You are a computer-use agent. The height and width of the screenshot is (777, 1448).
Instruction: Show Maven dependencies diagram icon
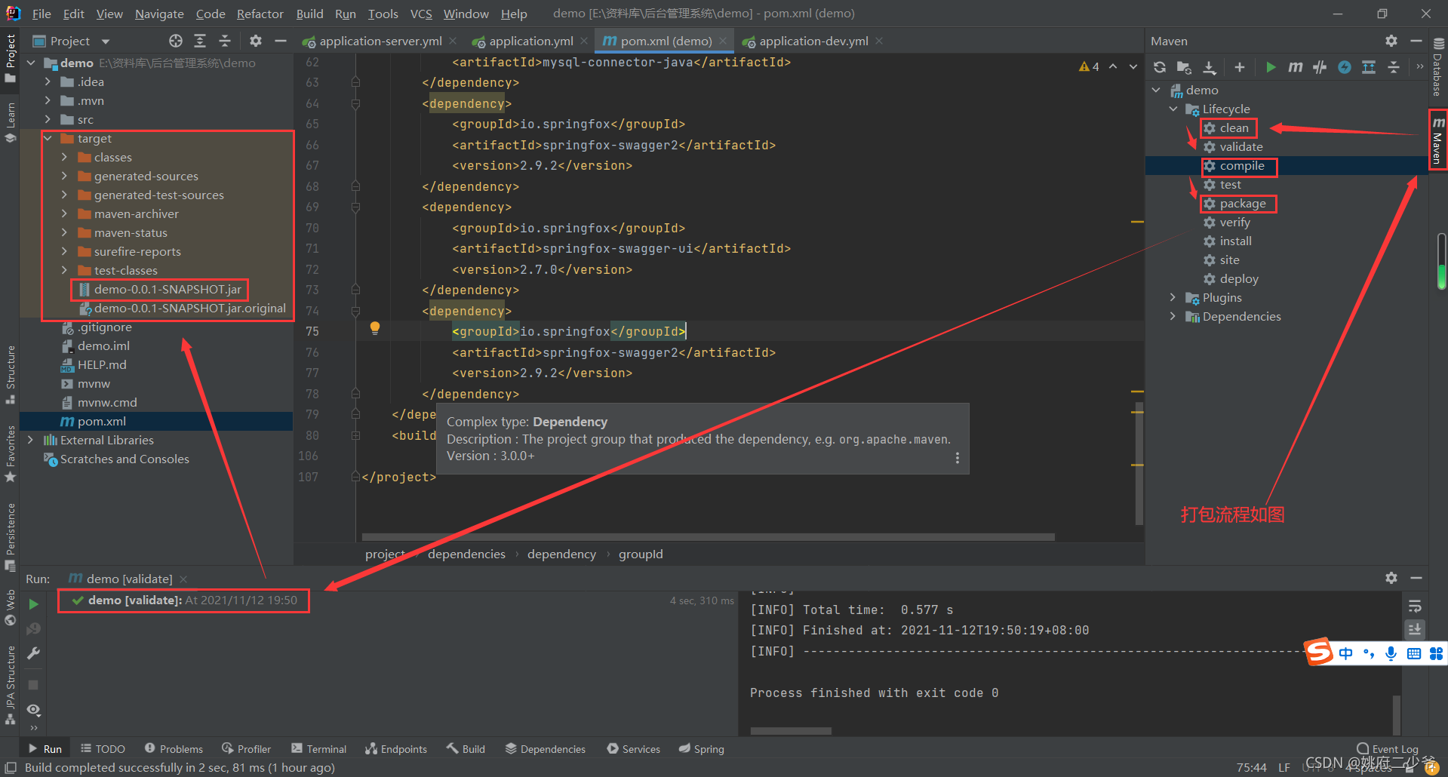tap(1369, 67)
